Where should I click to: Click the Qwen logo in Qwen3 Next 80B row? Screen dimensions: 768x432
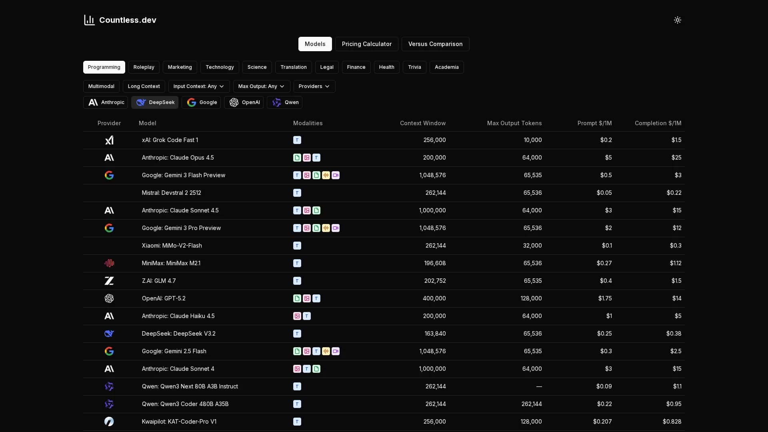[x=109, y=386]
